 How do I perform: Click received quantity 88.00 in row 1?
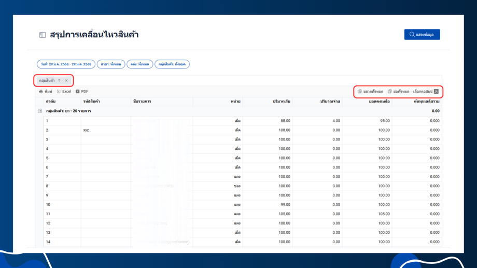tap(285, 121)
